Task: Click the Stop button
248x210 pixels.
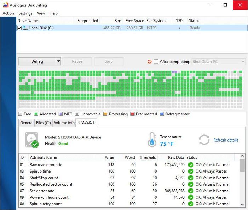Action: [108, 61]
